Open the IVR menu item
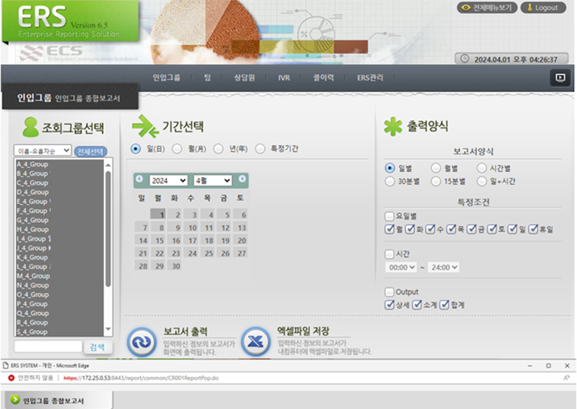The width and height of the screenshot is (577, 409). click(x=284, y=78)
